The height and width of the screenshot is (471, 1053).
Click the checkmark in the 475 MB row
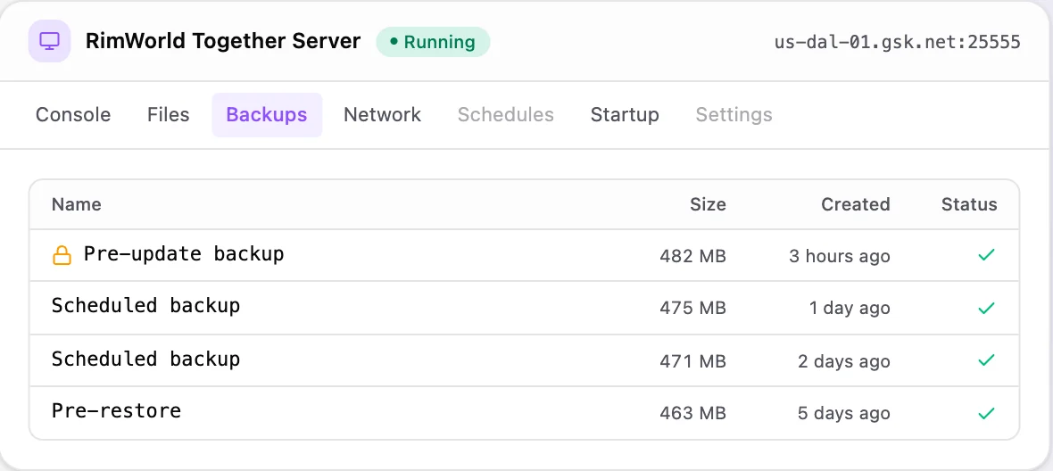click(986, 308)
